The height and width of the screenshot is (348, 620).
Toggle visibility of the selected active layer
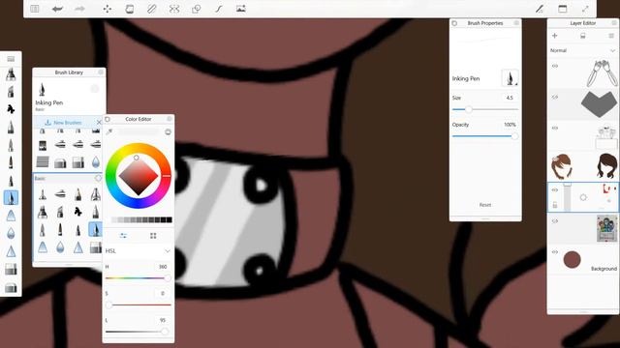(555, 189)
